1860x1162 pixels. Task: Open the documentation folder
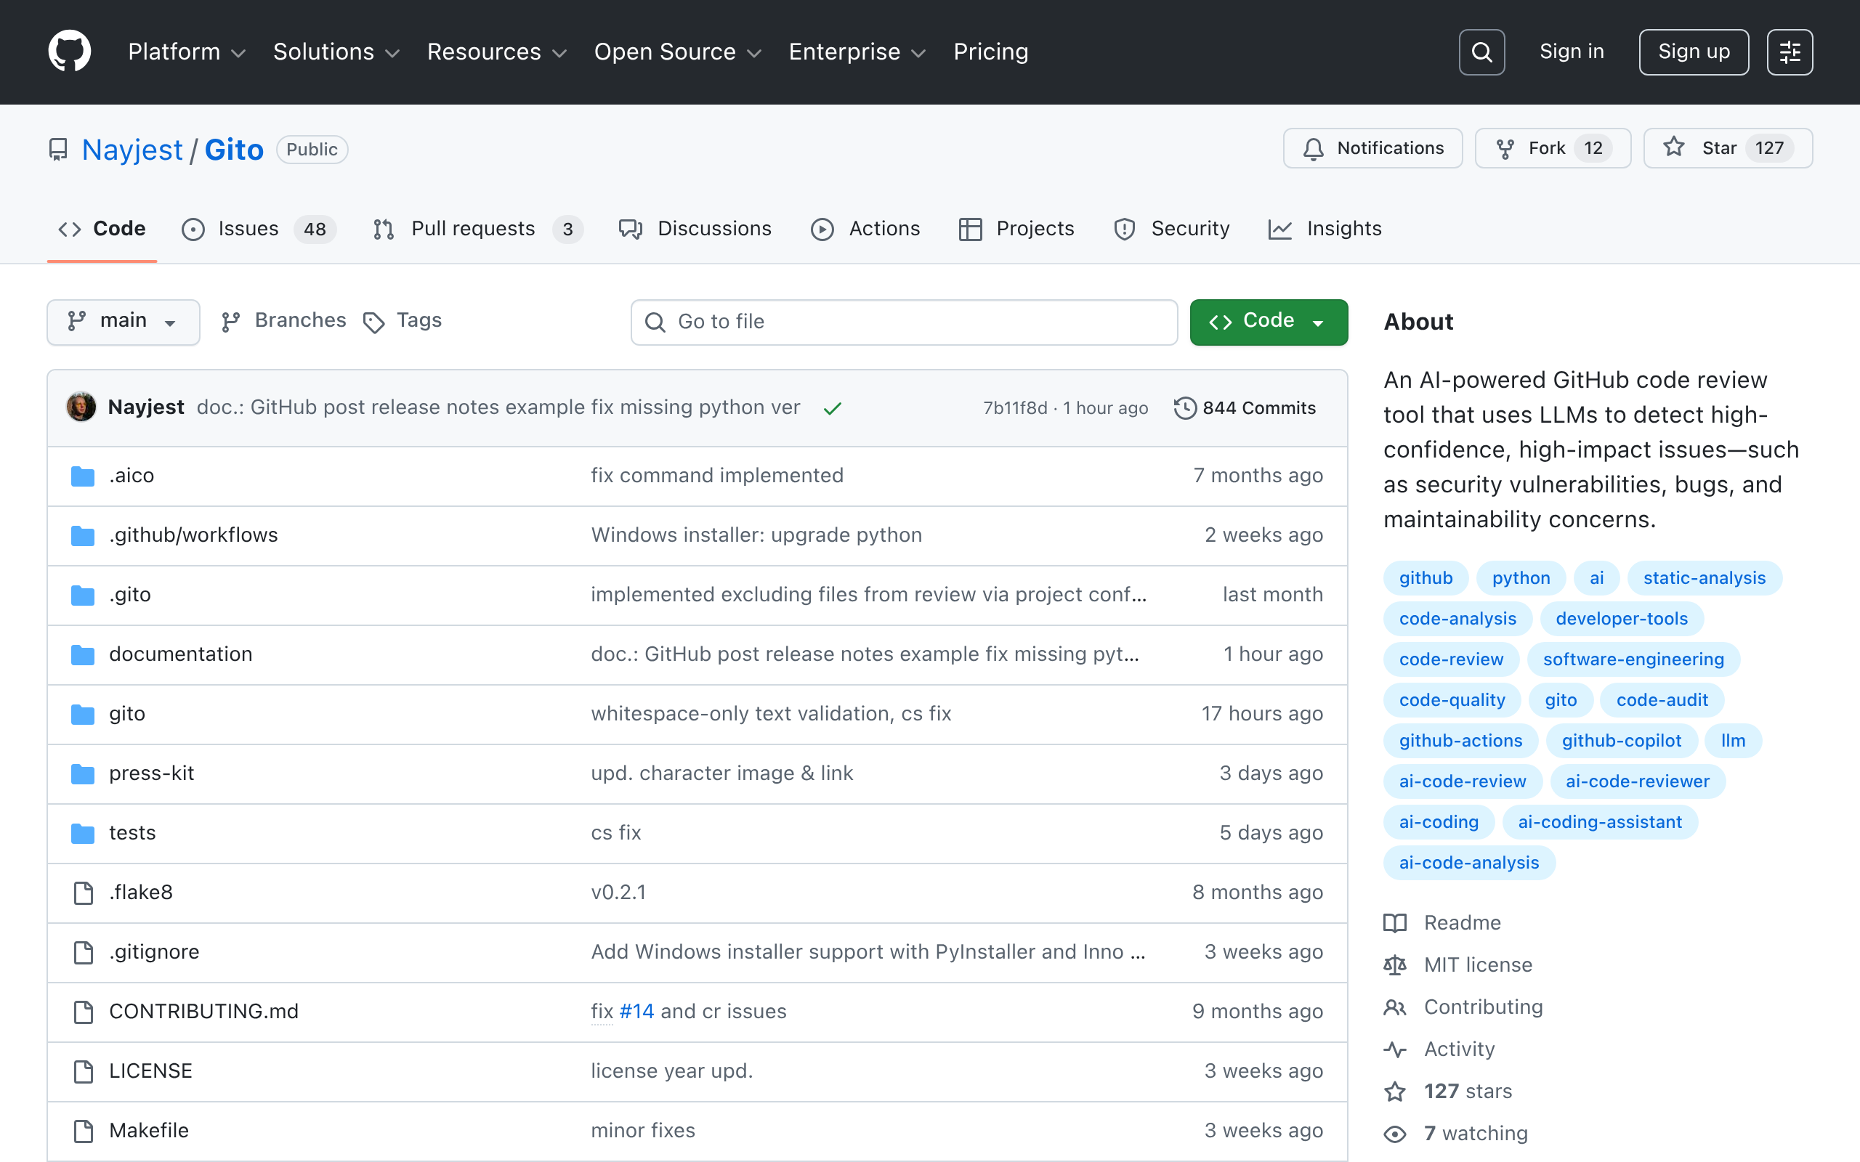click(180, 654)
